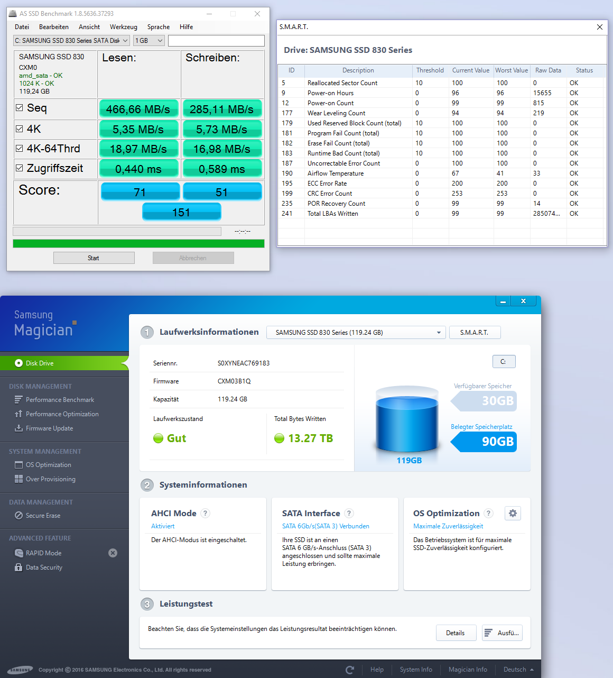This screenshot has width=613, height=678.
Task: Uncheck the 4K test checkbox
Action: (20, 129)
